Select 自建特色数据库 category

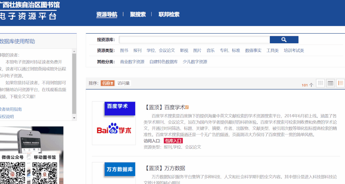coord(163,62)
